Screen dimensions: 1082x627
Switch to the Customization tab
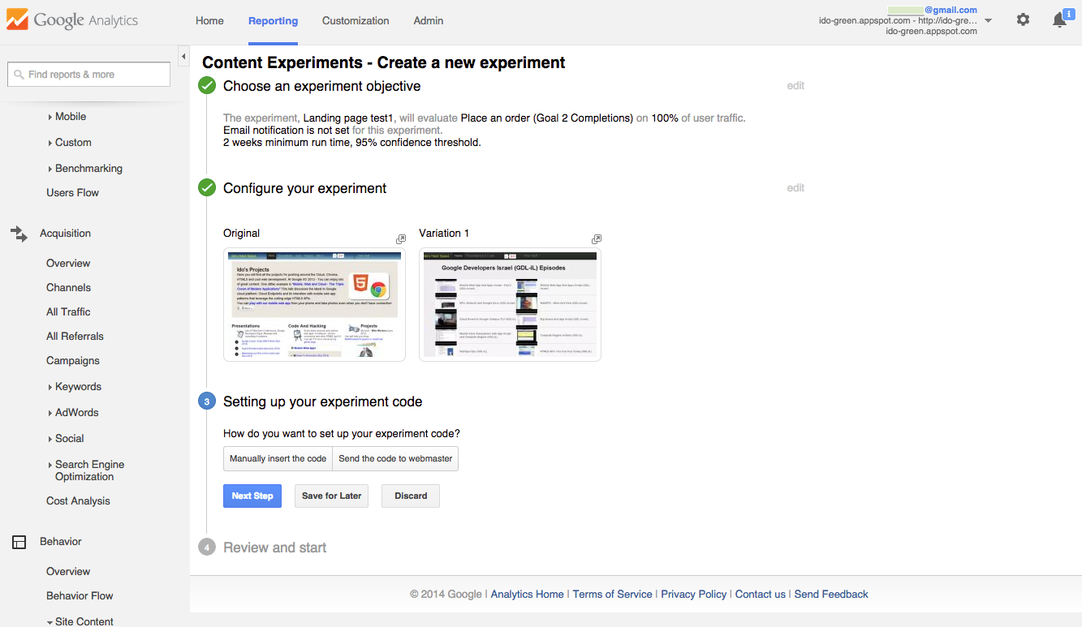click(x=356, y=21)
